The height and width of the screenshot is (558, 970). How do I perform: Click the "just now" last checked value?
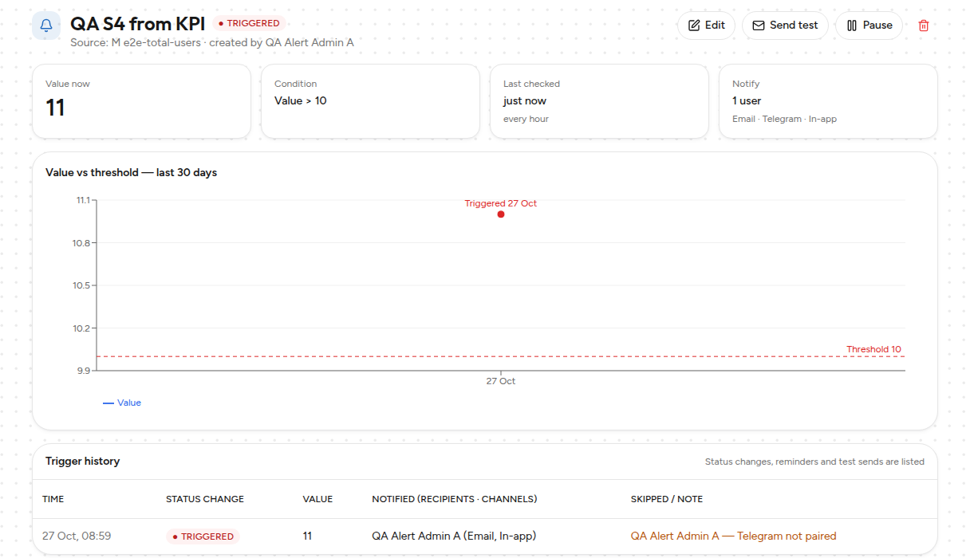[525, 100]
